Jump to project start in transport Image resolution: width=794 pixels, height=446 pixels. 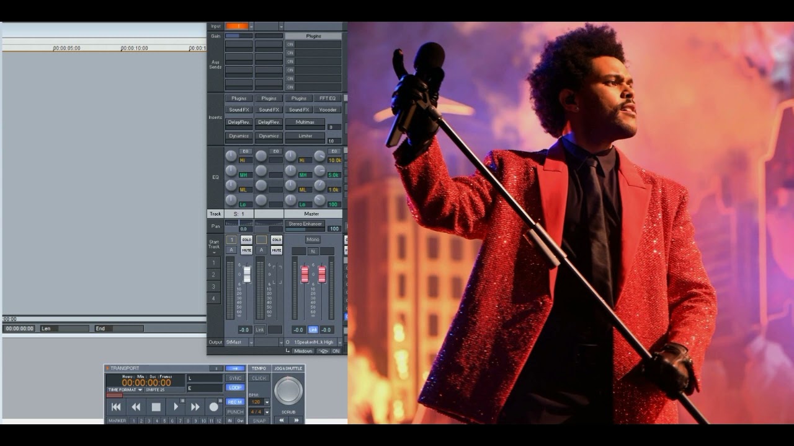[116, 407]
